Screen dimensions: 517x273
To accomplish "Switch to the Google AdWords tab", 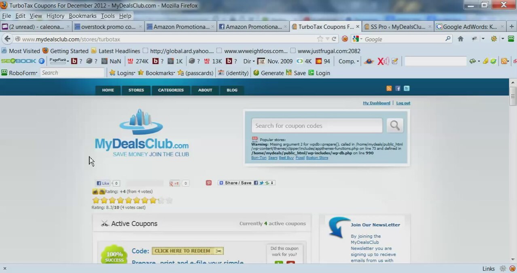I will point(470,27).
